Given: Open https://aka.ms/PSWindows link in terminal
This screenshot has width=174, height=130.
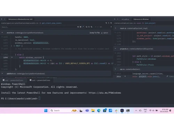Looking at the screenshot, I should (x=105, y=93).
